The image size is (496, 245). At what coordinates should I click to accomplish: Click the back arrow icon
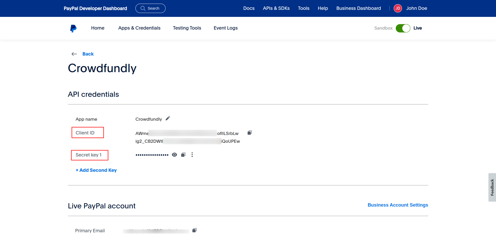[74, 54]
